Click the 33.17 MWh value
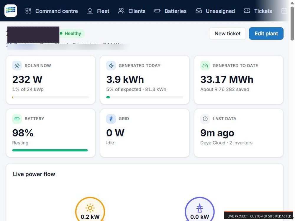295x221 pixels. (x=227, y=80)
